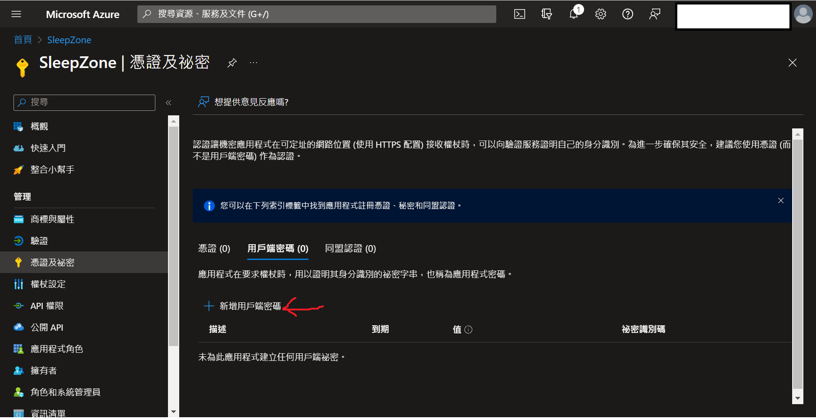Open the portal hamburger menu
The image size is (816, 419).
tap(16, 14)
